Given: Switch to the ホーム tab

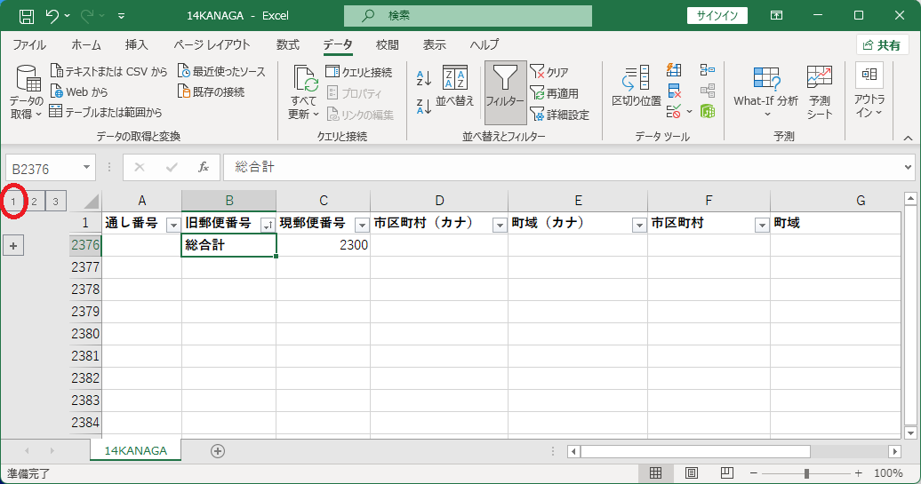Looking at the screenshot, I should click(x=86, y=44).
